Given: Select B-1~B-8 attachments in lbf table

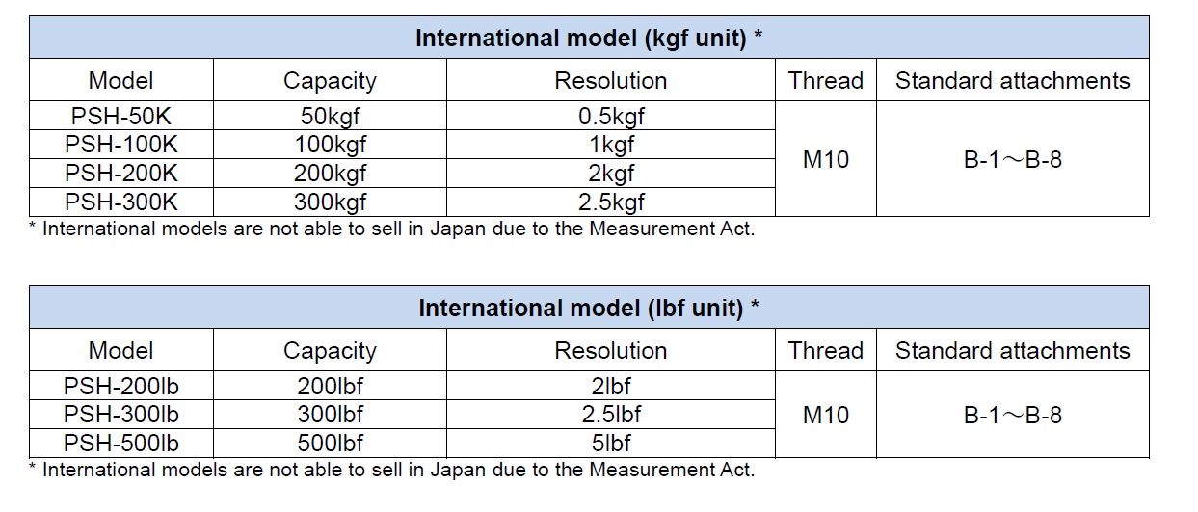Looking at the screenshot, I should (1012, 415).
